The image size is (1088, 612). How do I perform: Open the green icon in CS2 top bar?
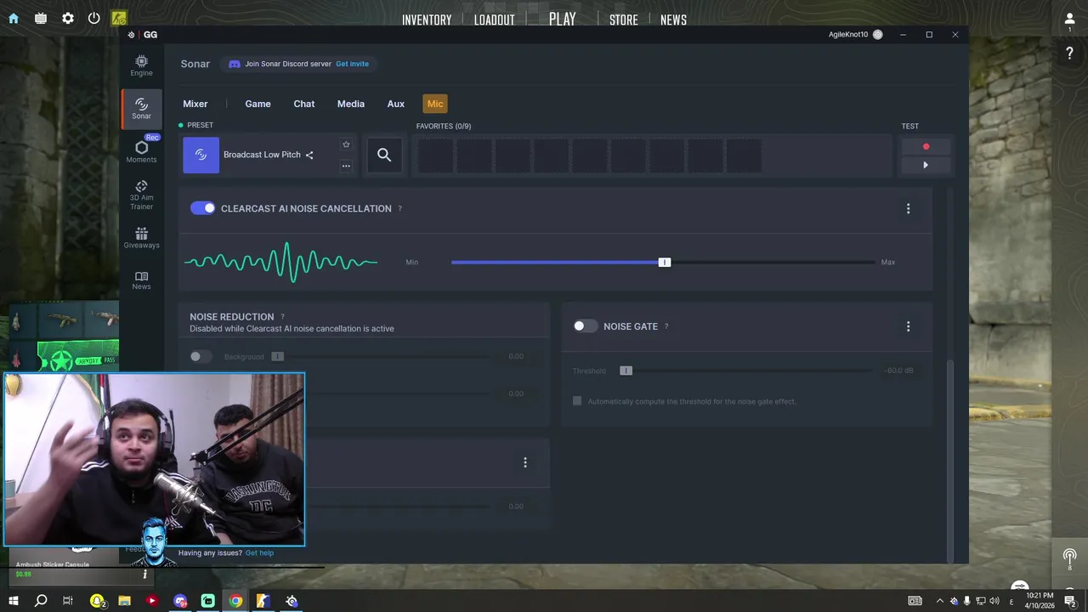click(x=119, y=18)
